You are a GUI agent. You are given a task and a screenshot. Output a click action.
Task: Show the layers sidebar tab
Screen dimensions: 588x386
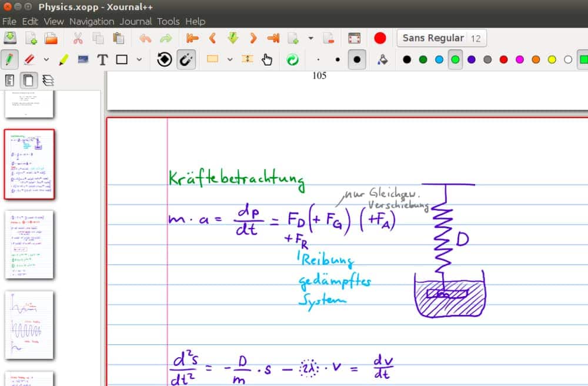(48, 80)
